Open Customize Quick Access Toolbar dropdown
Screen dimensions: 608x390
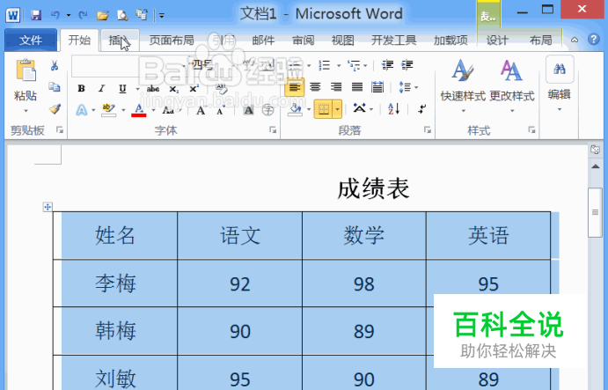pos(162,16)
